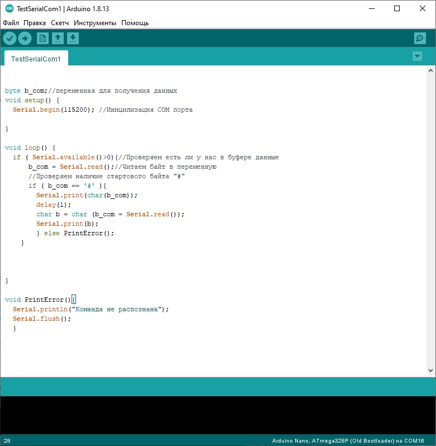The width and height of the screenshot is (436, 446).
Task: Click the 'Serial.print(b);' line
Action: click(67, 224)
